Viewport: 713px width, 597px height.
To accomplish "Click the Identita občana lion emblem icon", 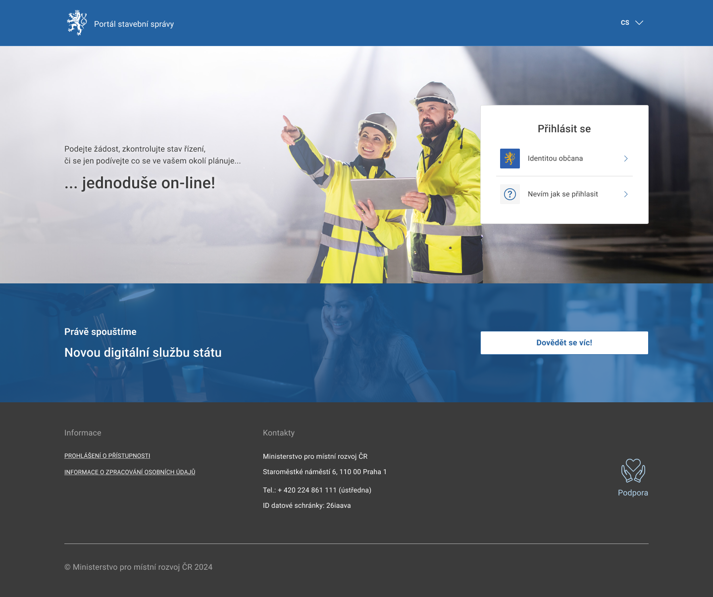I will (x=509, y=159).
